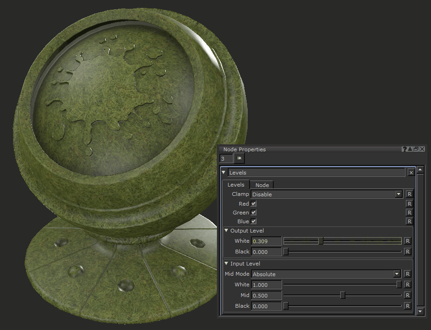Reset Output Level White with its R button
The height and width of the screenshot is (330, 431).
point(407,241)
